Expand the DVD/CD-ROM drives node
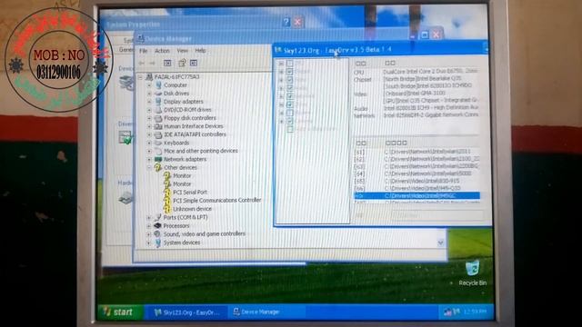Image resolution: width=582 pixels, height=327 pixels. tap(149, 110)
